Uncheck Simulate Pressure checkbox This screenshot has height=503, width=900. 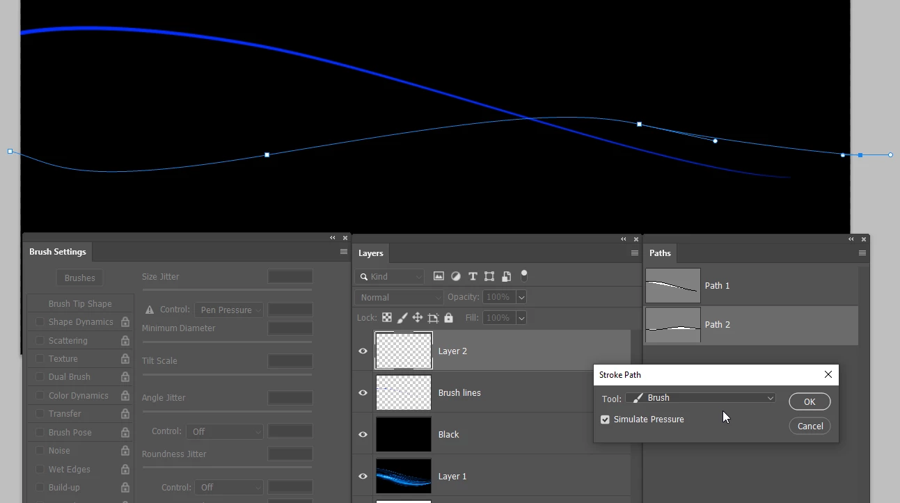click(x=605, y=420)
